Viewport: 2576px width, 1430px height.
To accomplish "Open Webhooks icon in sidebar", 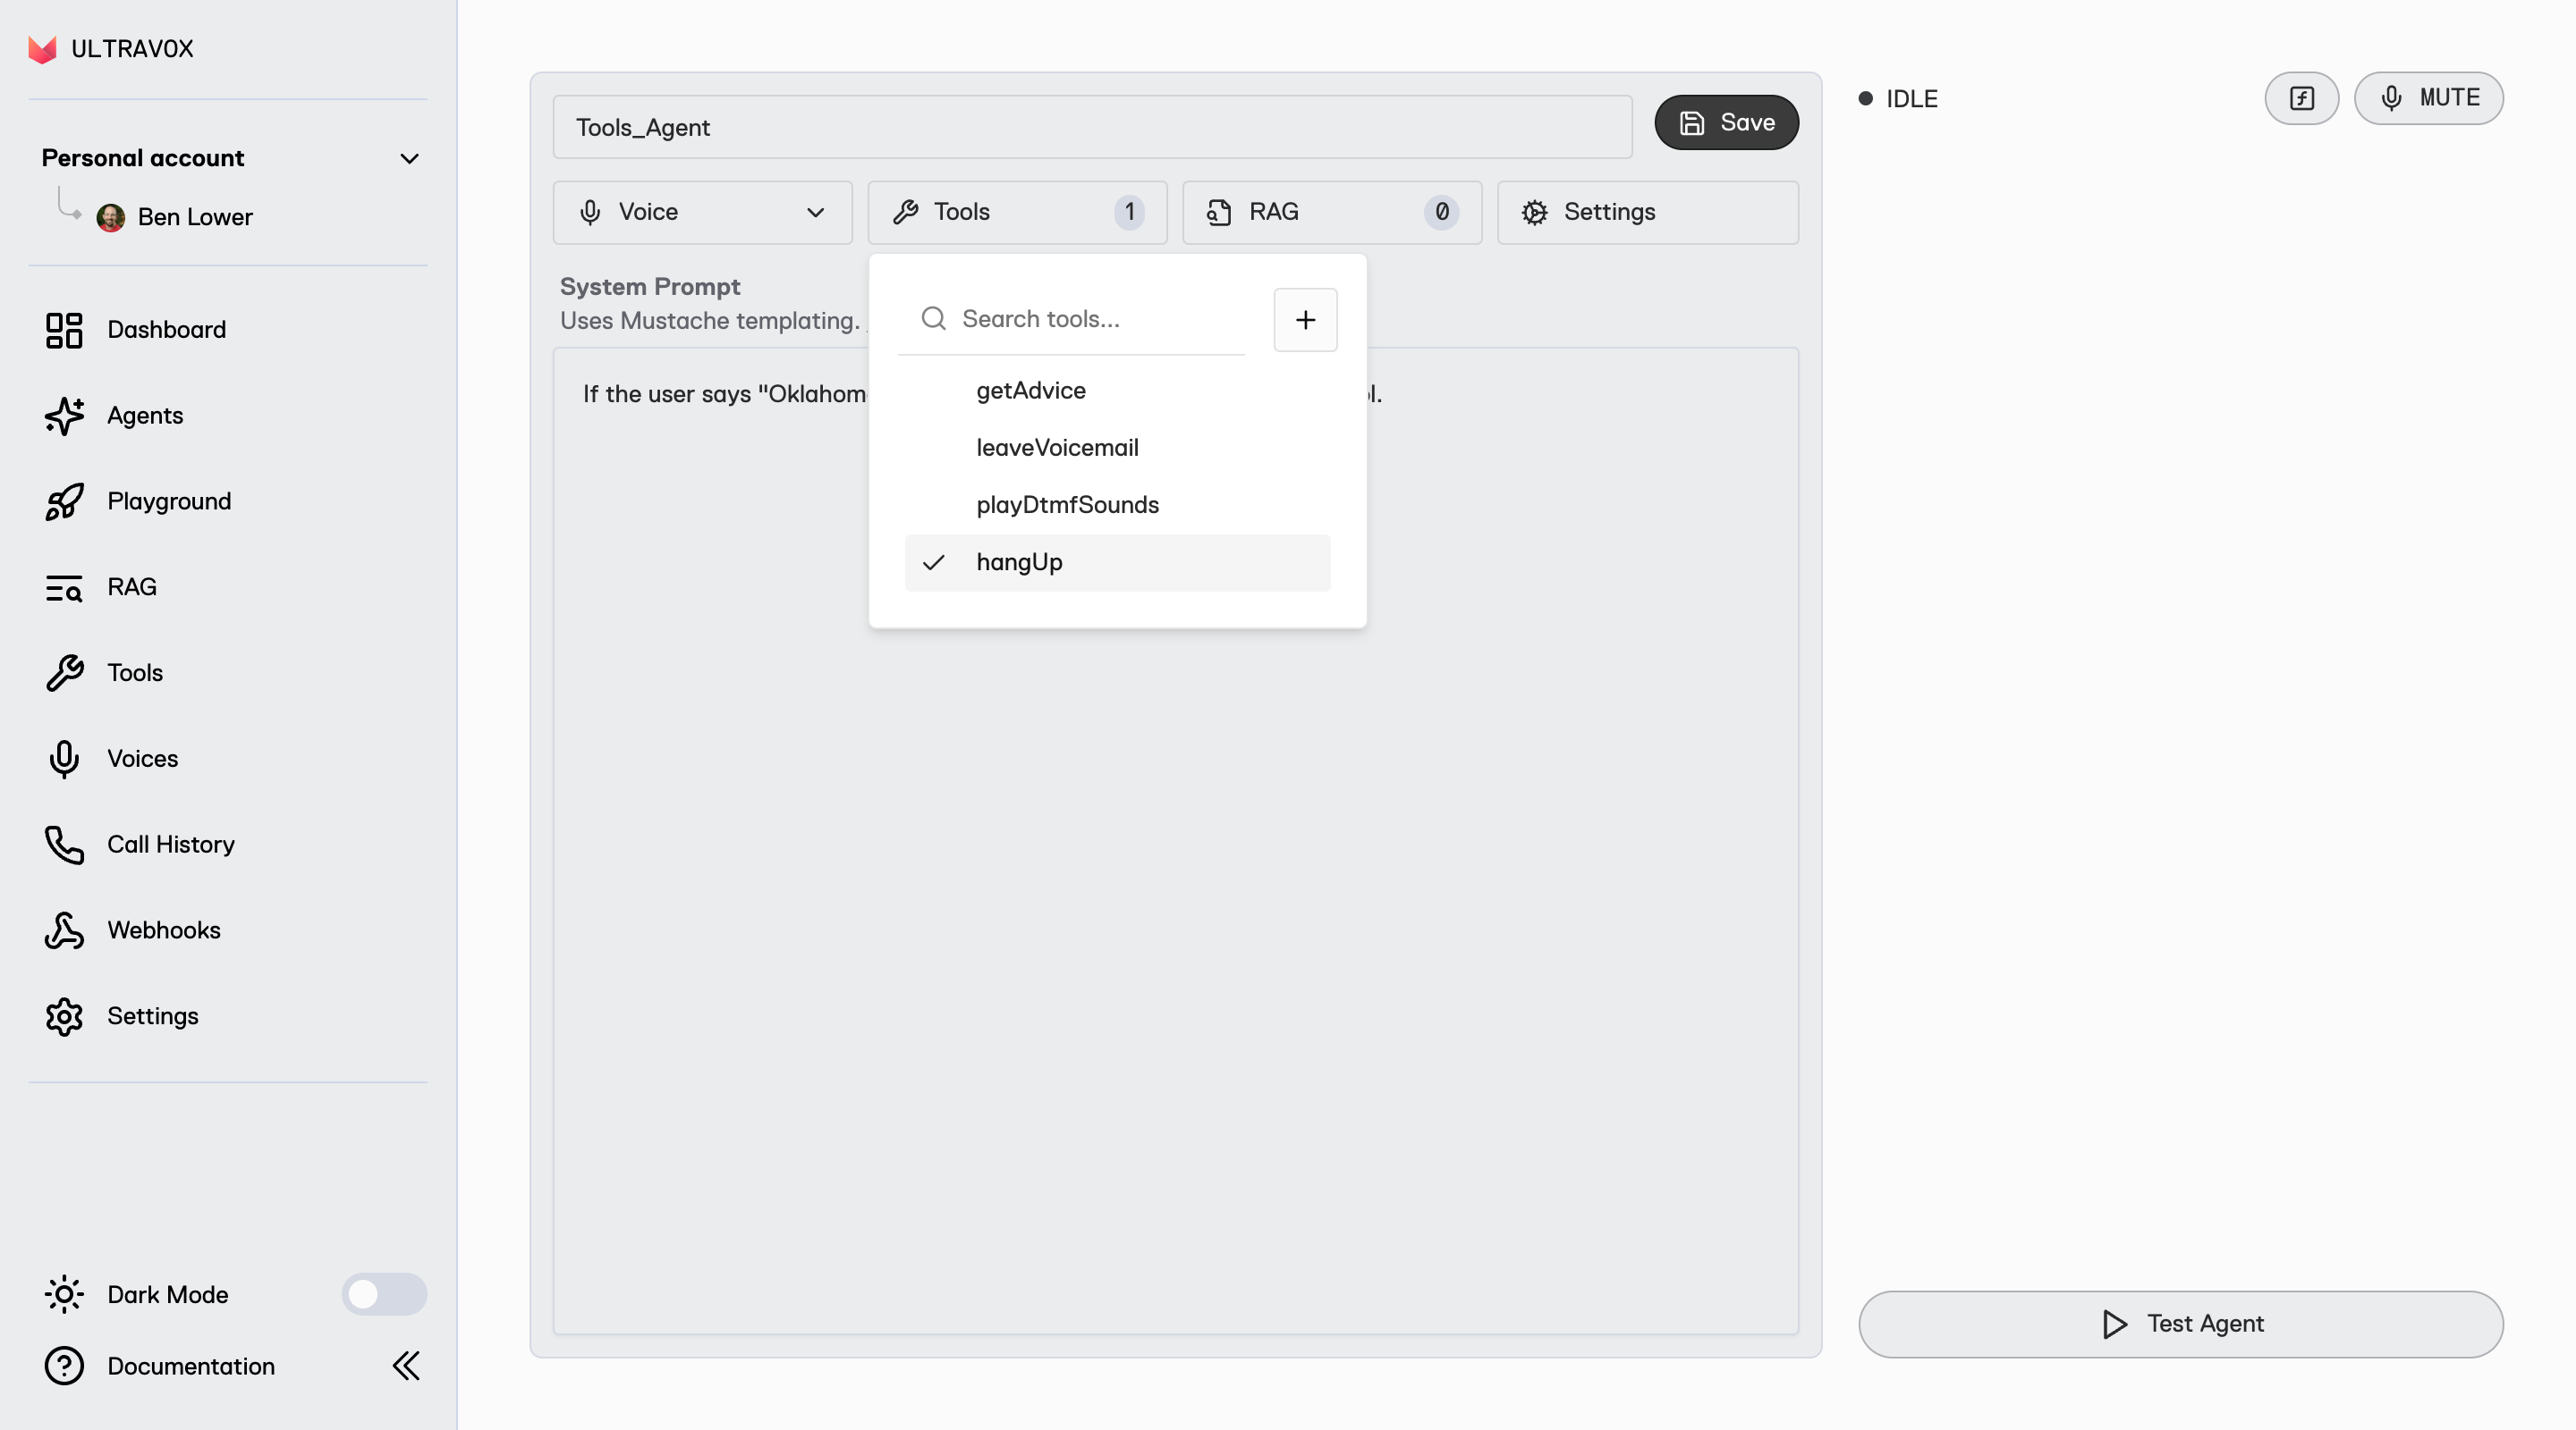I will point(64,930).
